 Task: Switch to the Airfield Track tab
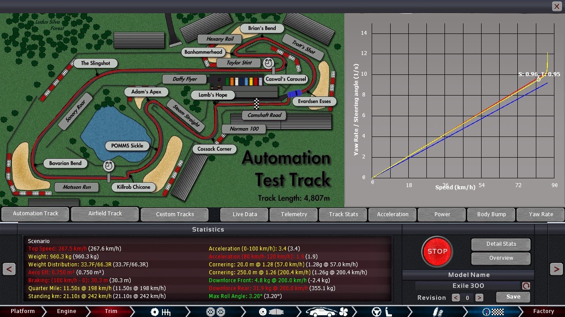coord(105,214)
